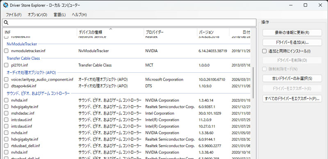Viewport: 328px width, 159px height.
Task: Click the Driver Store Explorer gear icon
Action: pos(5,5)
